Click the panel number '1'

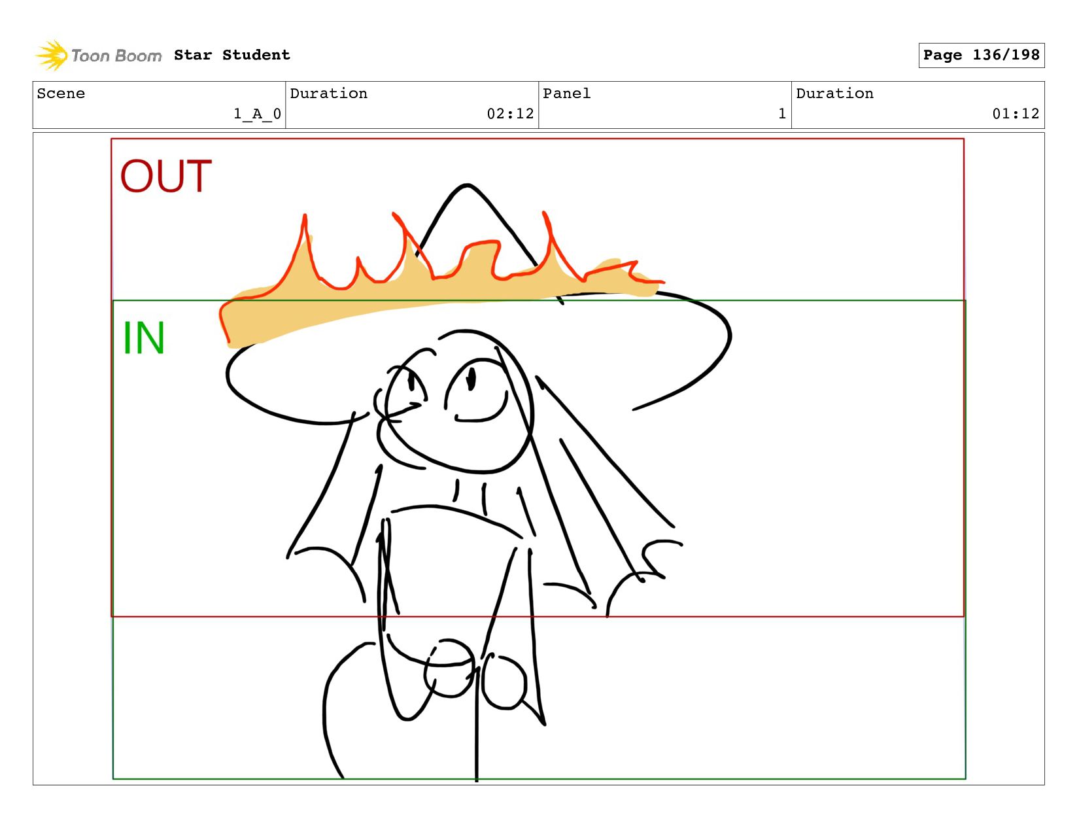pyautogui.click(x=782, y=114)
